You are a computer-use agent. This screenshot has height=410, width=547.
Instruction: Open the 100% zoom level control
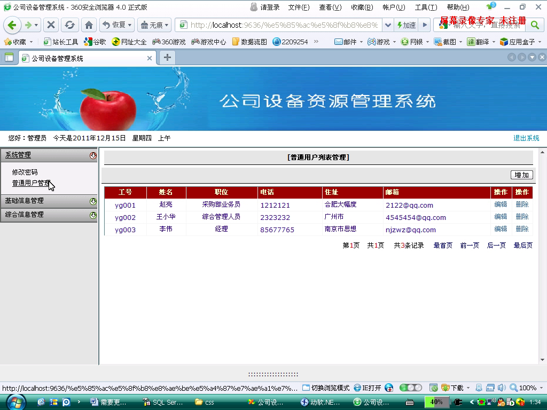pyautogui.click(x=526, y=388)
